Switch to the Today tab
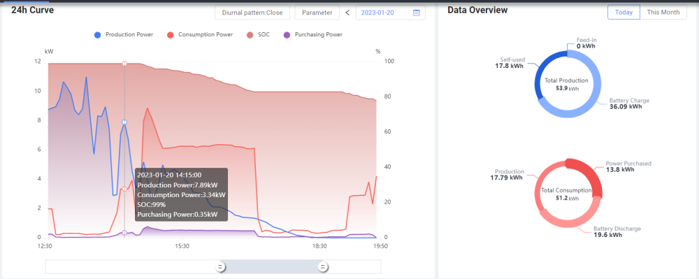 pyautogui.click(x=624, y=13)
